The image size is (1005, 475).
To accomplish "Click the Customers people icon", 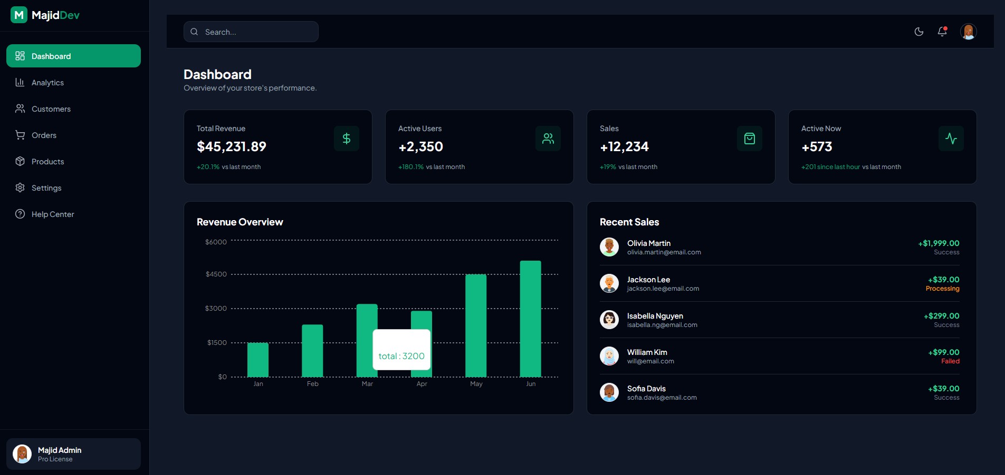I will pos(20,109).
